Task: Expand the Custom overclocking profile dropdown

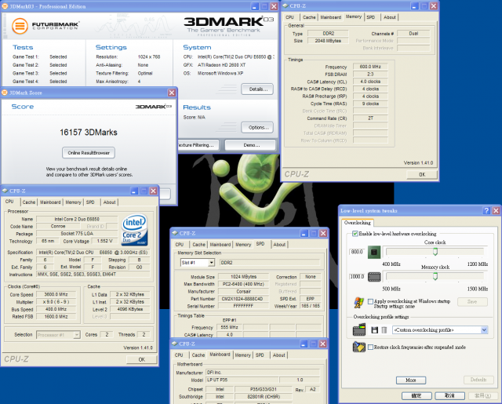Action: (x=484, y=330)
